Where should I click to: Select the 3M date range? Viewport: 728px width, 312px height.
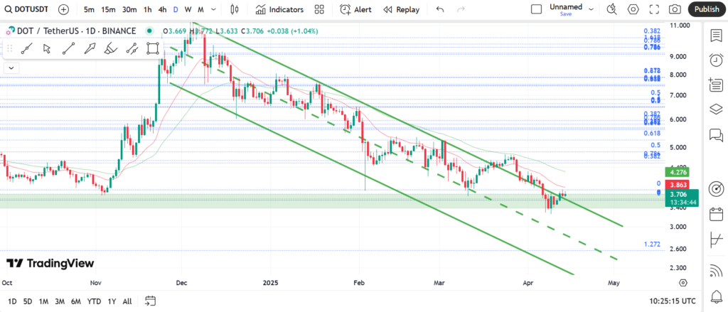[60, 301]
